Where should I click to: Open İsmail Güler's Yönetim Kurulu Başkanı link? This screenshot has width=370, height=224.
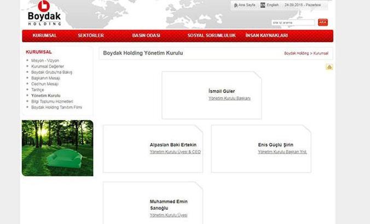(229, 98)
